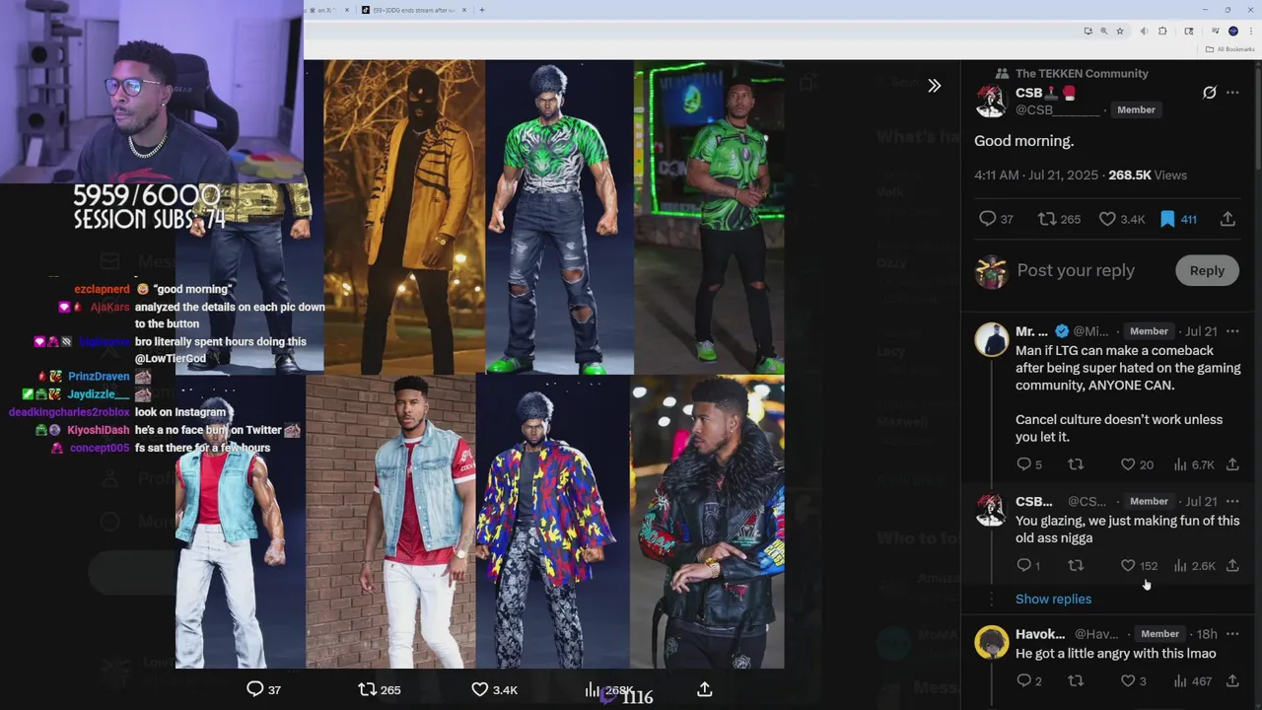Reply to CSB's 'You glazing' comment

tap(1024, 565)
